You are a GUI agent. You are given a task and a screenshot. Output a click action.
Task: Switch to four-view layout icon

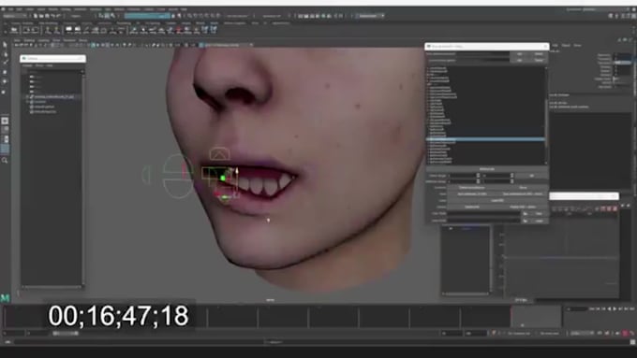[5, 130]
